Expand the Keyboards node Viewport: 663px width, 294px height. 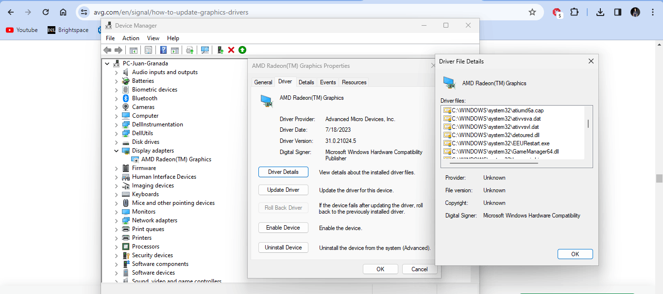coord(117,194)
